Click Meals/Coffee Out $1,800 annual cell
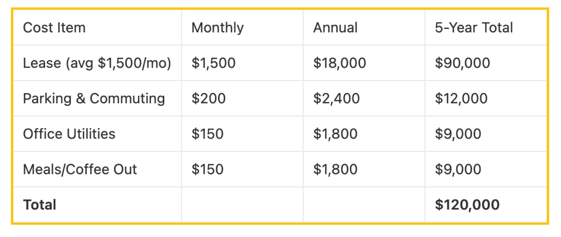 click(364, 169)
